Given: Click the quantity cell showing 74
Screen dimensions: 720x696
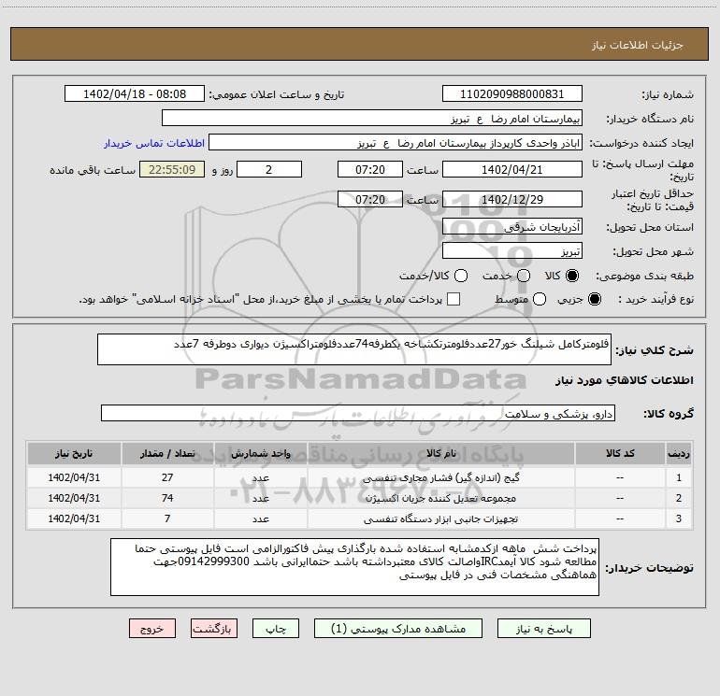Looking at the screenshot, I should point(167,498).
